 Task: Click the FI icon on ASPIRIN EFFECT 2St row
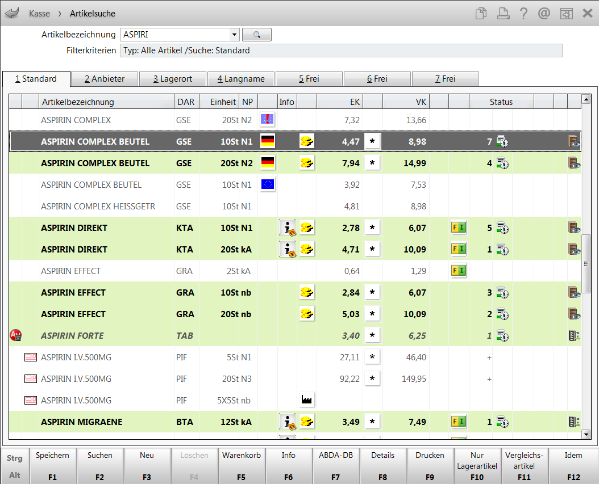(459, 271)
